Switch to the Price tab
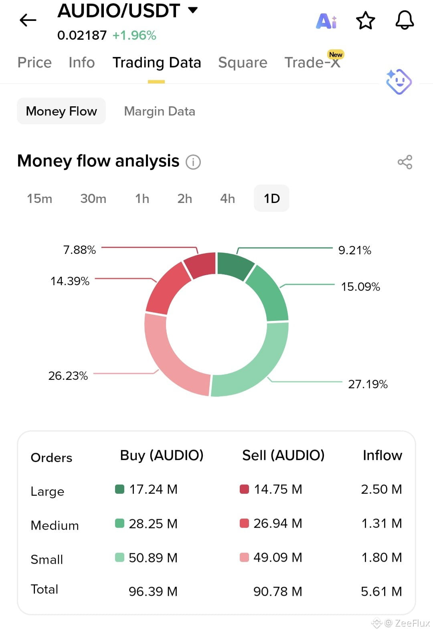The width and height of the screenshot is (433, 633). pos(34,63)
